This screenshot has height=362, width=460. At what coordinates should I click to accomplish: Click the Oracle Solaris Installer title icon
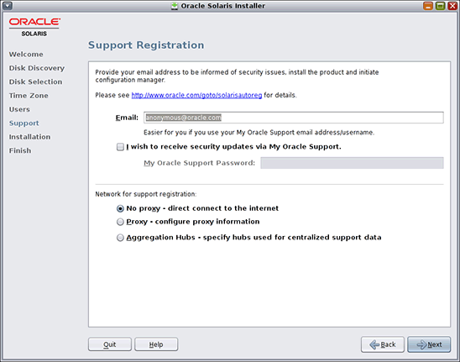(x=175, y=6)
